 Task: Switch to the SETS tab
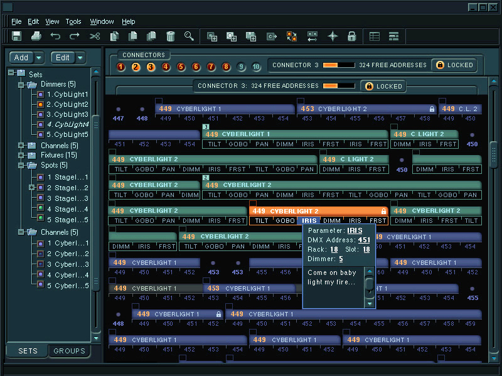(28, 351)
